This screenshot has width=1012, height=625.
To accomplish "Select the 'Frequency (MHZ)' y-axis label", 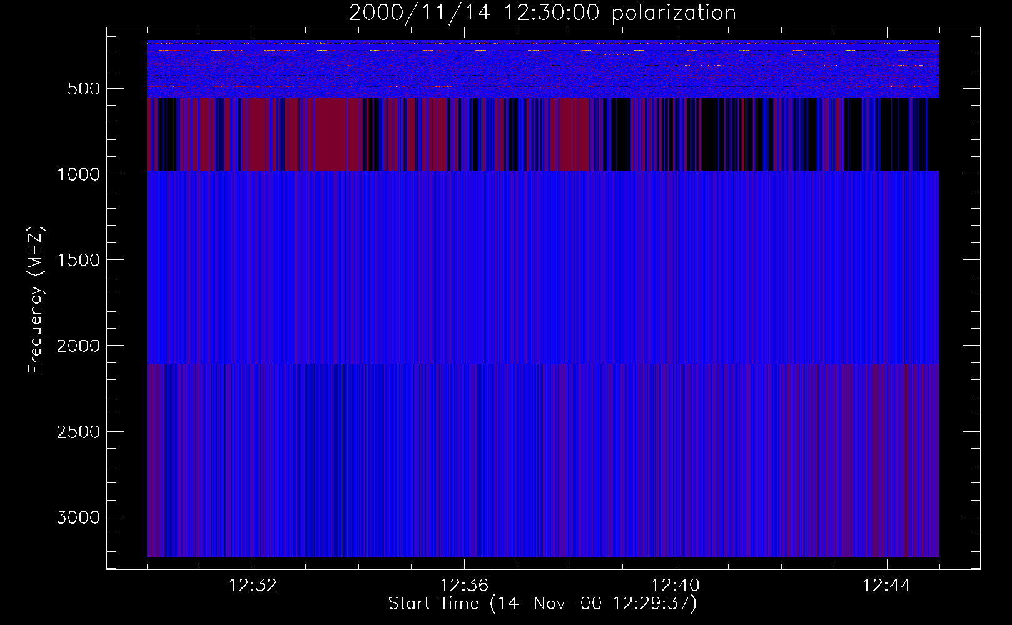I will (36, 299).
